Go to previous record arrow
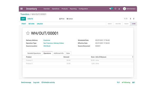The height and width of the screenshot is (95, 156). (131, 19)
